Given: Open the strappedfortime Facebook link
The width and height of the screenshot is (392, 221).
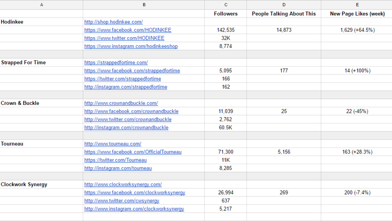Looking at the screenshot, I should click(132, 71).
